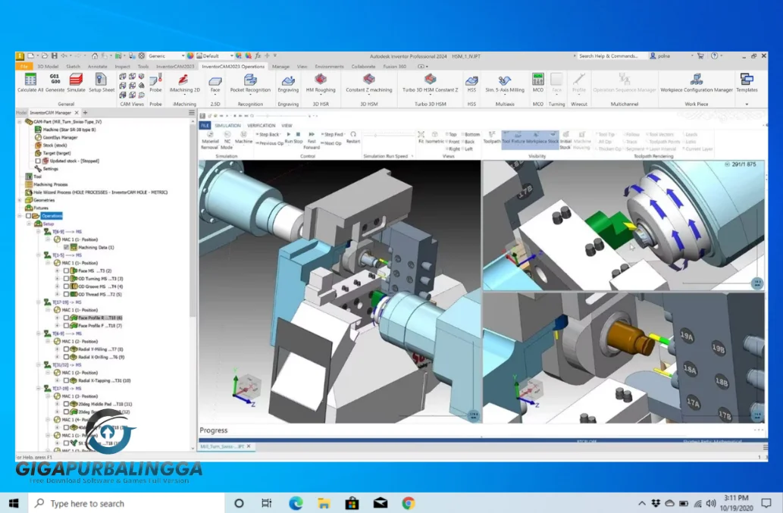
Task: Open the Setup Sheet tool
Action: pos(102,83)
